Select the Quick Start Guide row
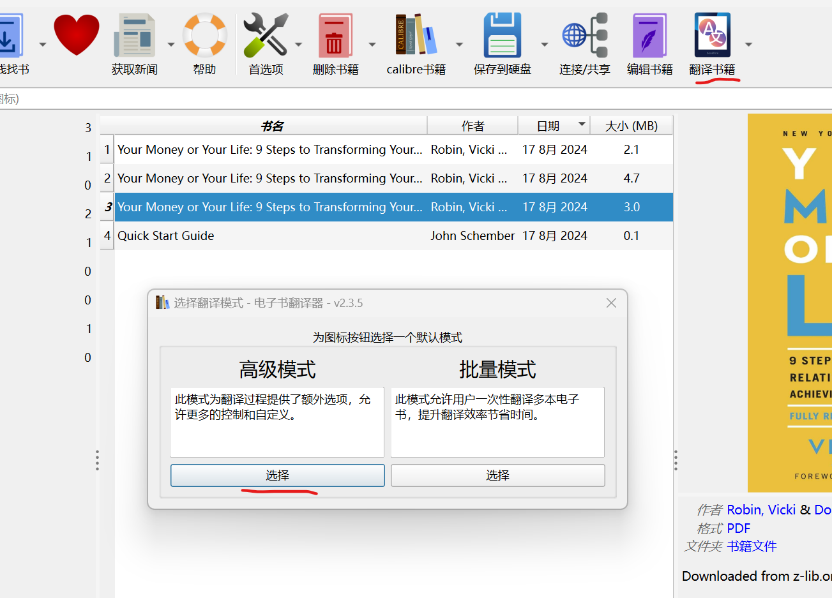 coord(393,235)
